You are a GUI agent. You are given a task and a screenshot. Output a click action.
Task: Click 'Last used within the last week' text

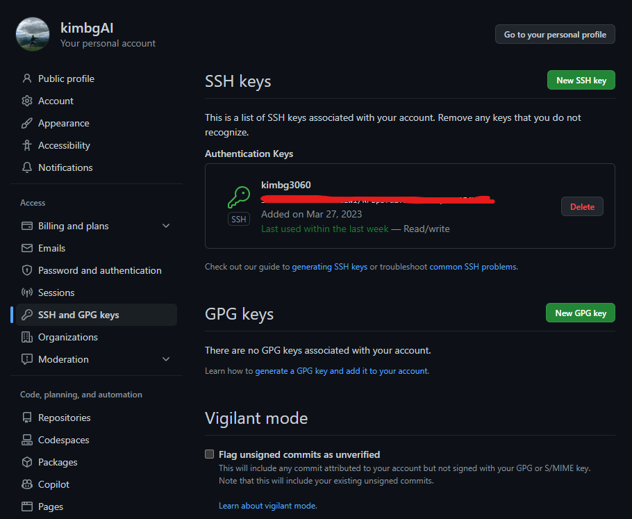(325, 229)
